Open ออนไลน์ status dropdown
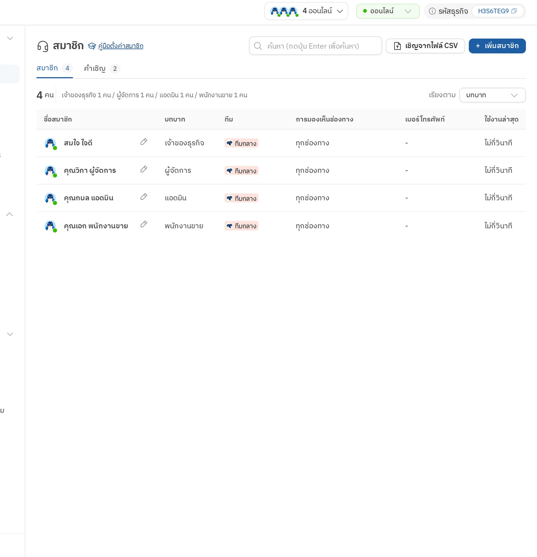This screenshot has width=537, height=557. (x=388, y=11)
